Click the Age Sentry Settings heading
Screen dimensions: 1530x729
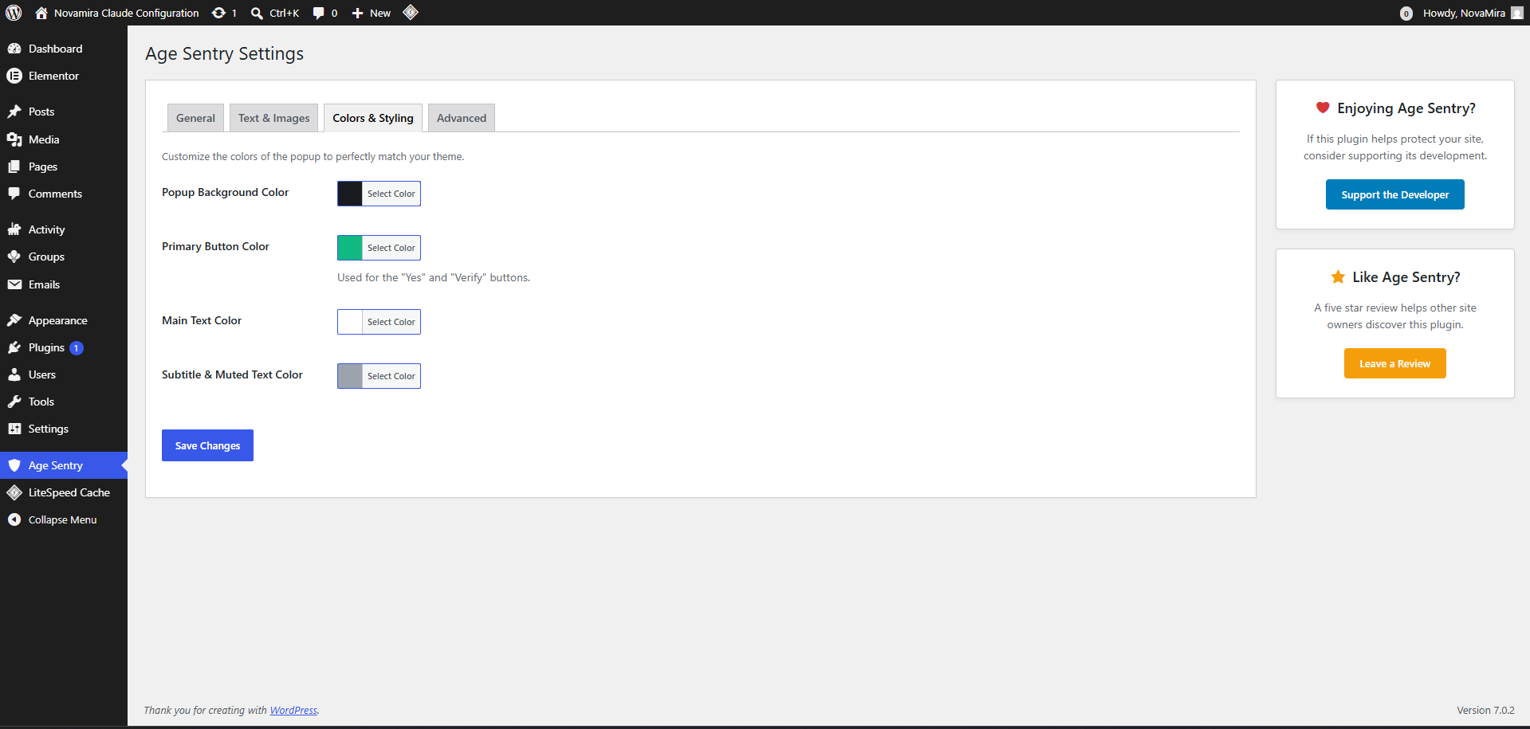[x=225, y=53]
